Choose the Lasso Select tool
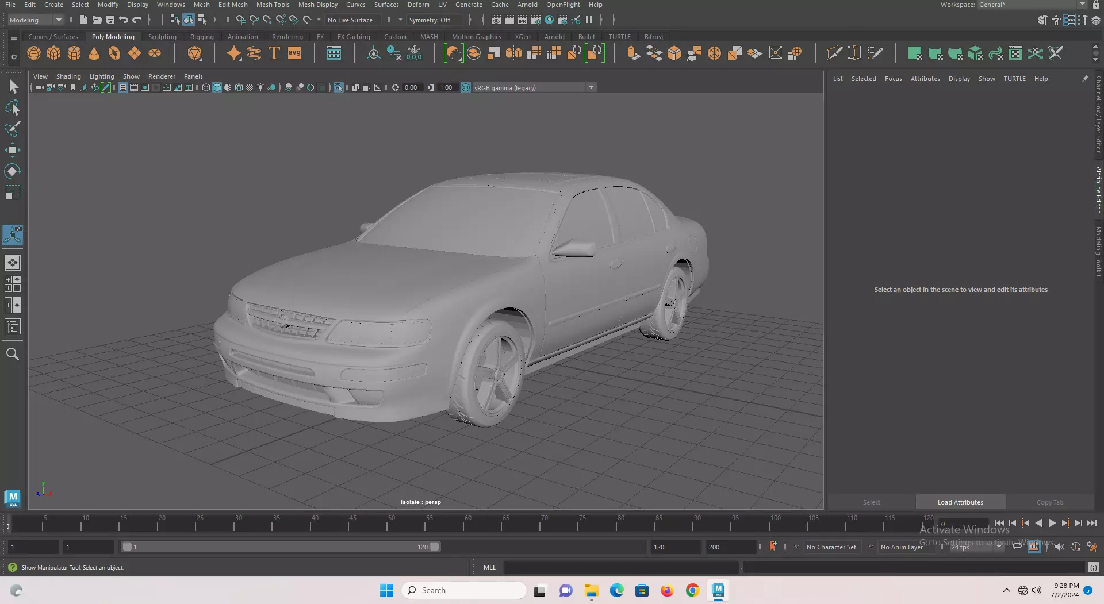This screenshot has height=604, width=1104. click(13, 108)
